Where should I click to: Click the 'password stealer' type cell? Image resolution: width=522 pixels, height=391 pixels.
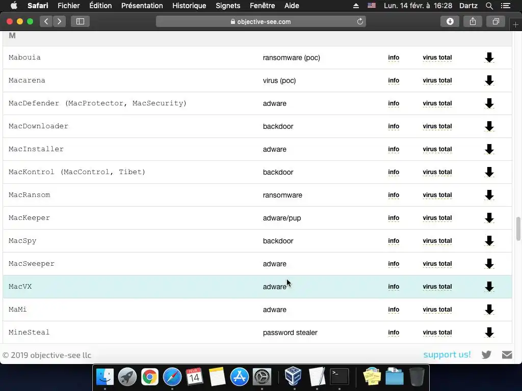click(x=290, y=332)
